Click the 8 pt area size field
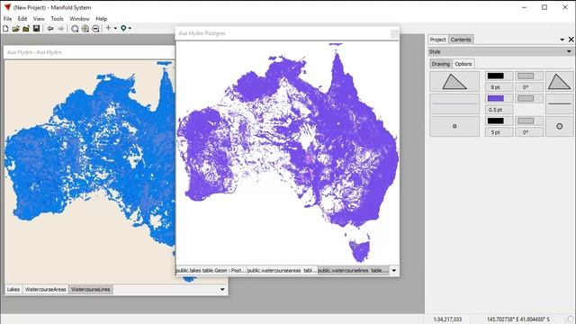This screenshot has width=576, height=324. coord(499,87)
